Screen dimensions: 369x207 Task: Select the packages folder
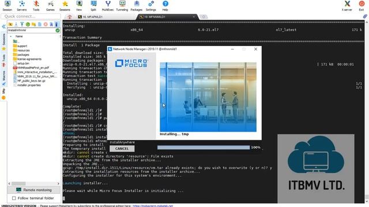click(21, 55)
